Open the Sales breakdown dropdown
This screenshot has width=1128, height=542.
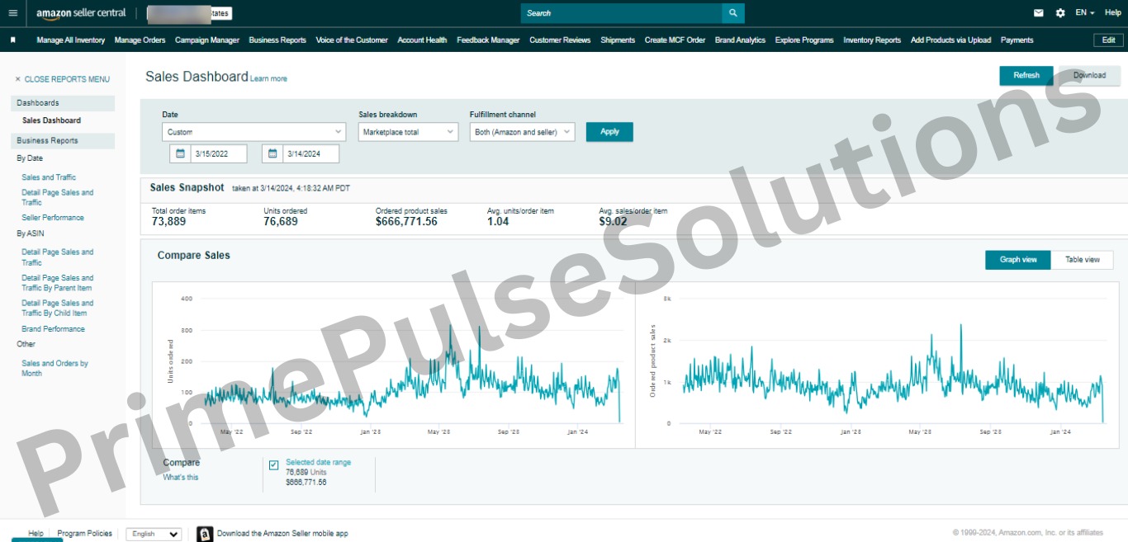pos(408,132)
